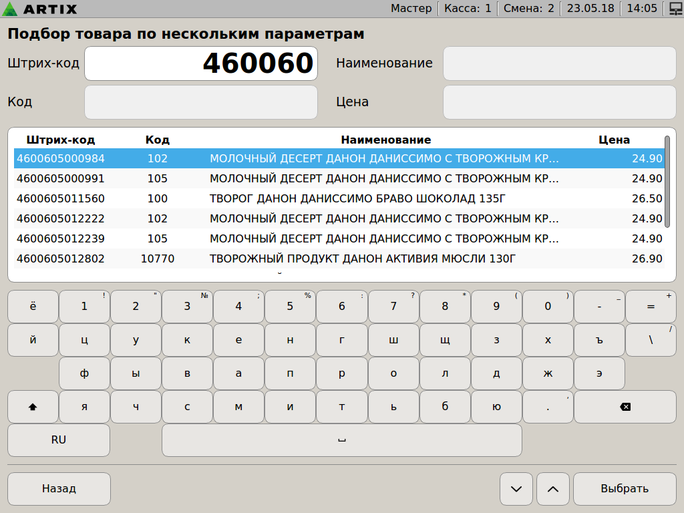Screen dimensions: 684x513
Task: Click the product list scrollbar
Action: tap(667, 182)
